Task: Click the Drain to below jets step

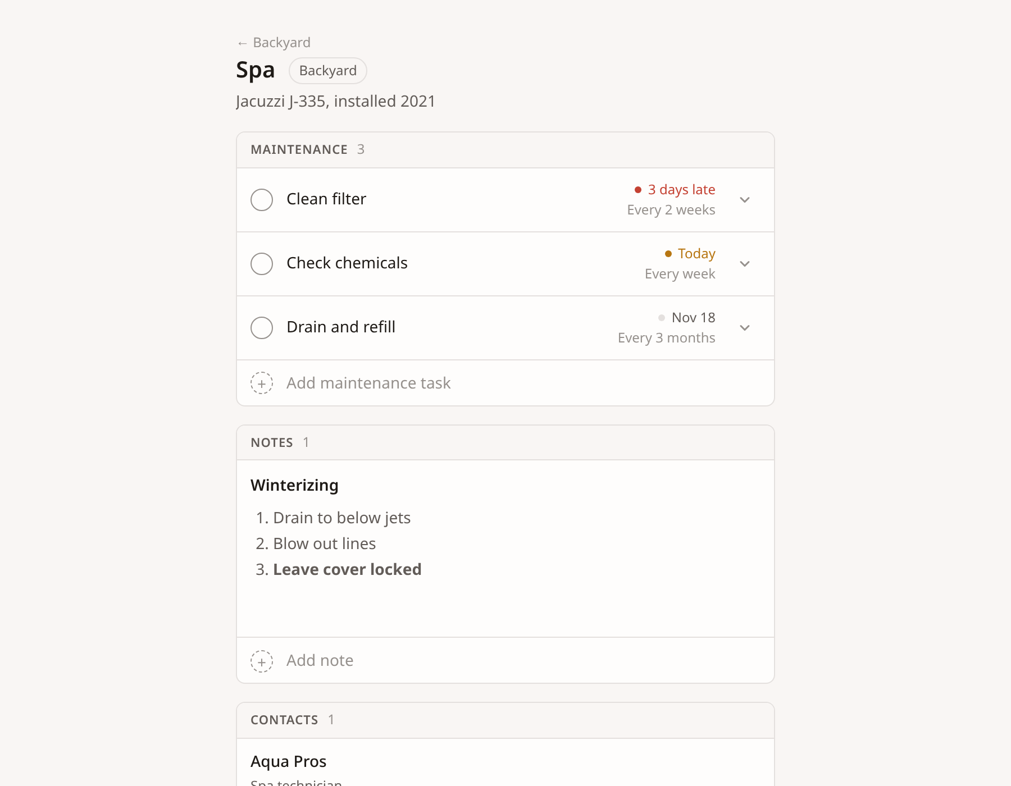Action: (x=341, y=518)
